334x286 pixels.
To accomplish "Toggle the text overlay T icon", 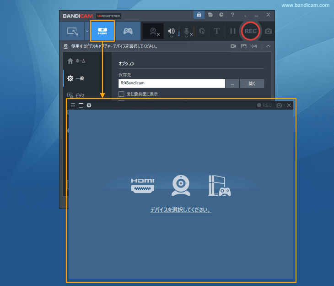I will pyautogui.click(x=216, y=31).
